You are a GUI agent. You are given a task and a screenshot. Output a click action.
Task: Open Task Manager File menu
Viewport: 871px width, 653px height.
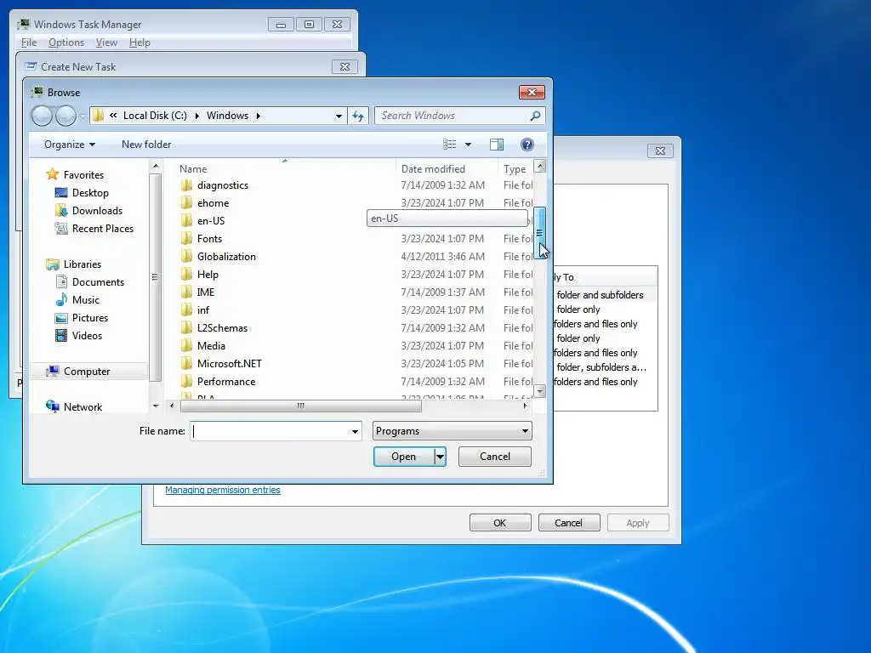pos(29,43)
